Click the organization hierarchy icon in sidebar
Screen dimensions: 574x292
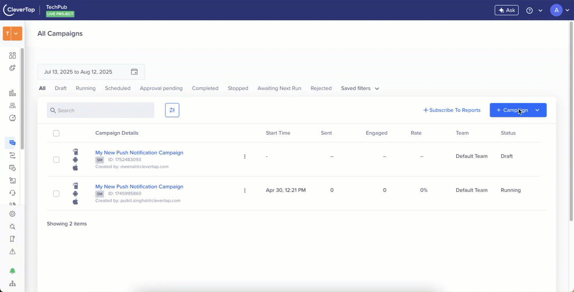12,283
